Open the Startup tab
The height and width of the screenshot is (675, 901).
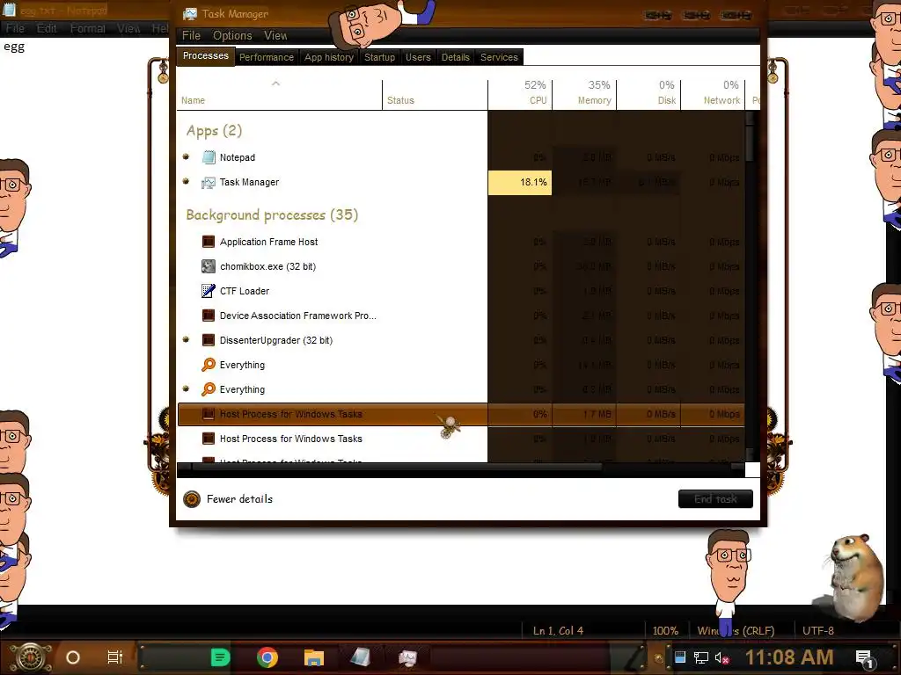[x=379, y=57]
